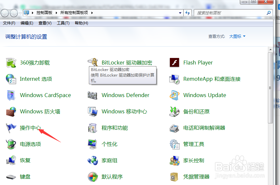
Task: Click the search magnifier icon
Action: (269, 13)
